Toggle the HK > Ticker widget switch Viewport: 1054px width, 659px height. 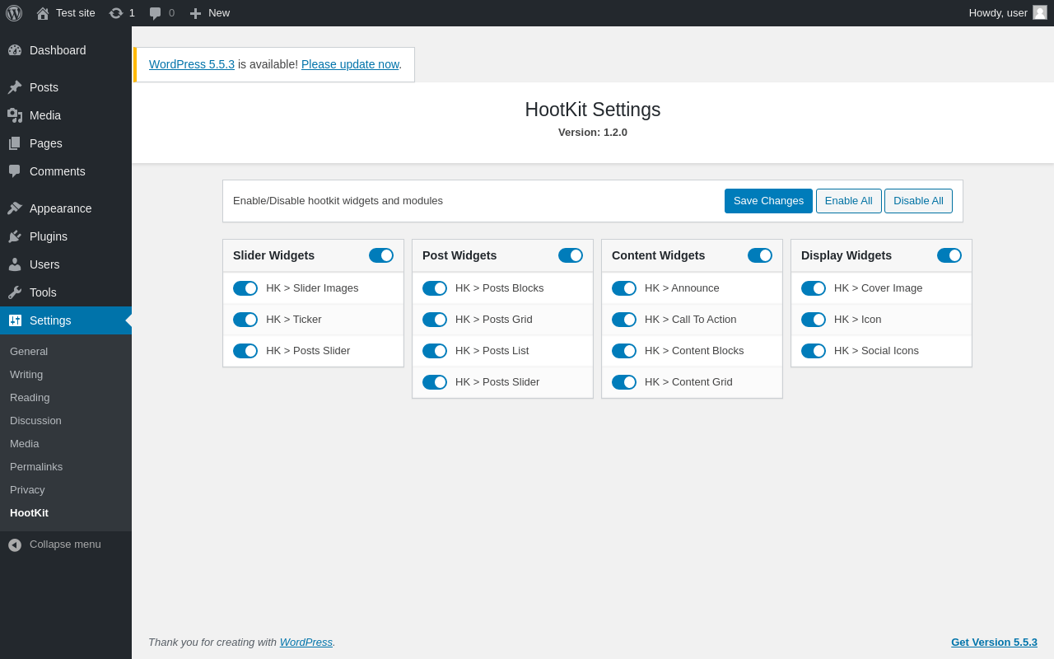pos(245,320)
